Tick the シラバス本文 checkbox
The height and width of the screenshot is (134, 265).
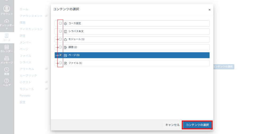(60, 31)
